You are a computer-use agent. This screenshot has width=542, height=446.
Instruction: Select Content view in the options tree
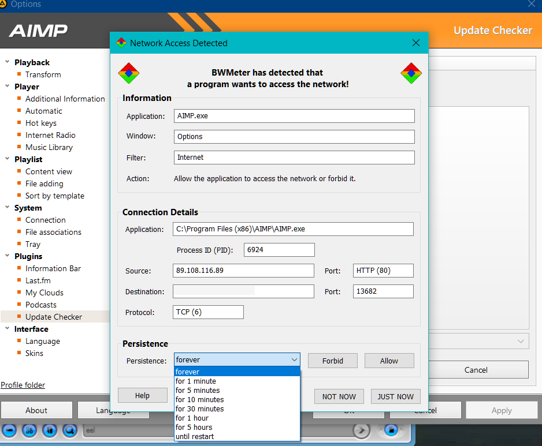pos(49,171)
